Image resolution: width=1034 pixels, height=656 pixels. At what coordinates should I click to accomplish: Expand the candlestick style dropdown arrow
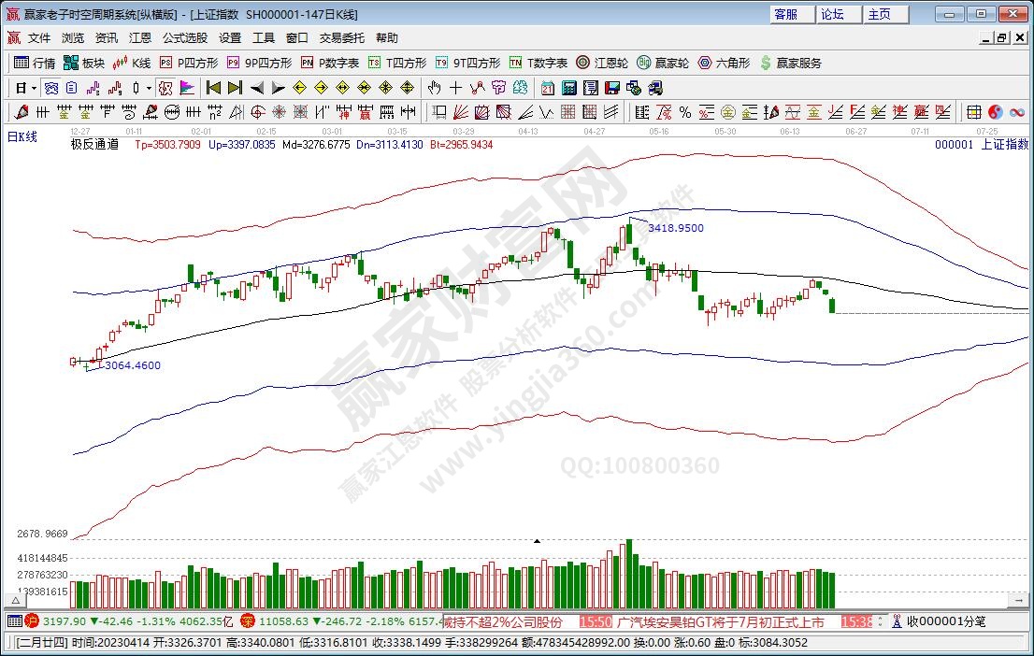click(x=149, y=88)
